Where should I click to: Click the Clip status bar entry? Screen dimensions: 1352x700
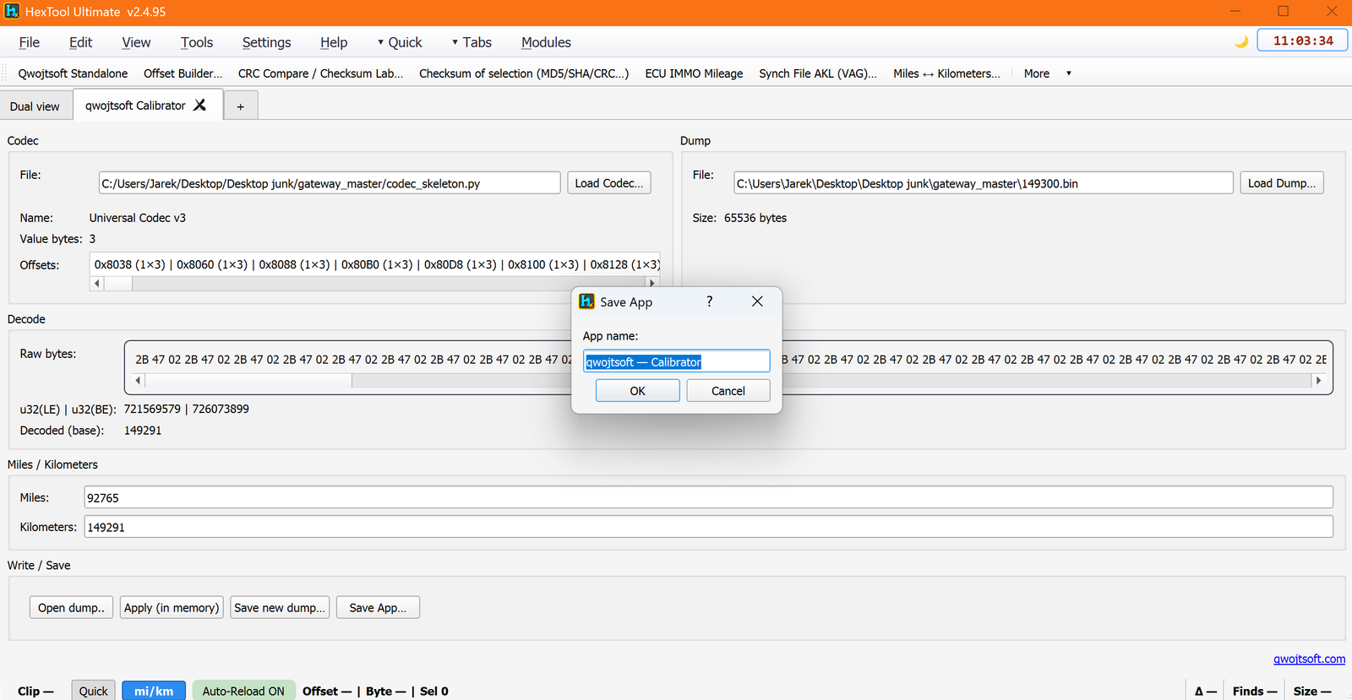click(x=35, y=691)
